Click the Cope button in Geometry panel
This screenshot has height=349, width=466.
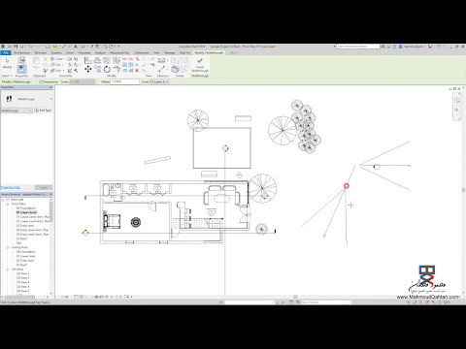pos(57,59)
